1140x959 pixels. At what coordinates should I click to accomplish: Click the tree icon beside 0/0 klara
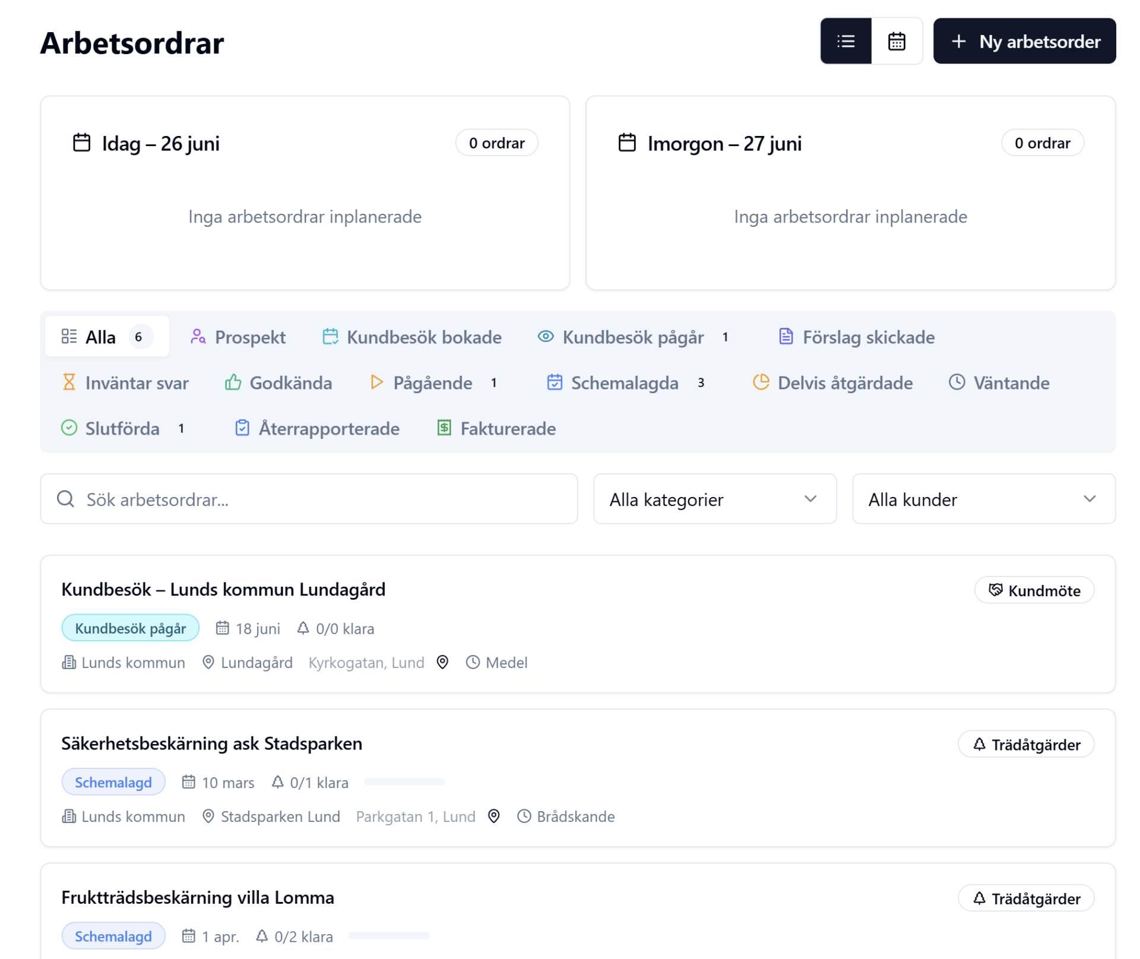(303, 628)
